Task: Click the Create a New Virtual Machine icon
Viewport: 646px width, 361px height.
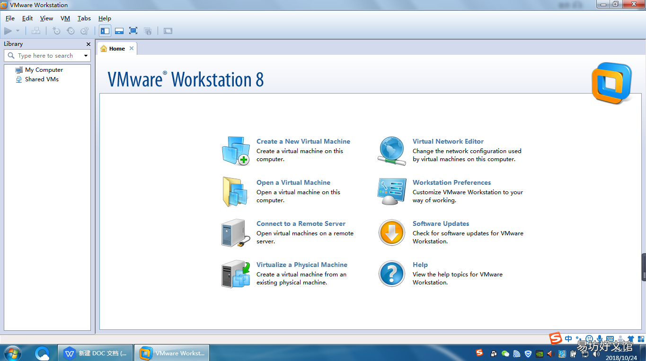Action: tap(236, 151)
